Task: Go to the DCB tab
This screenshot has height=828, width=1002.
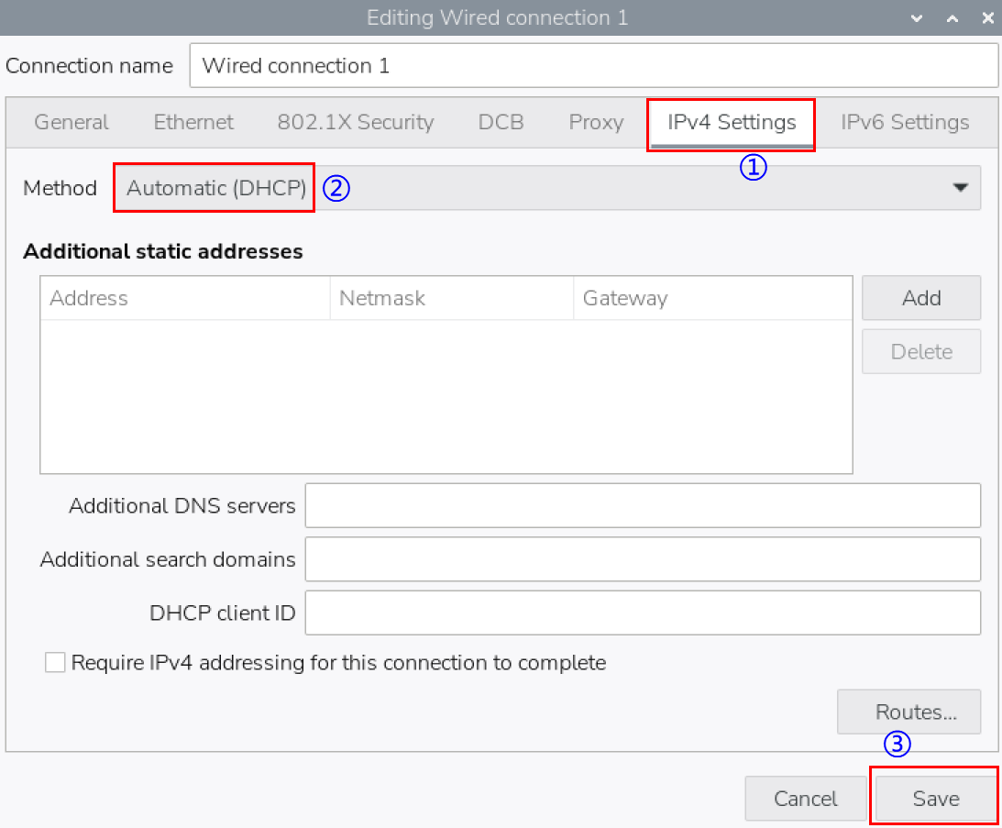Action: tap(501, 123)
